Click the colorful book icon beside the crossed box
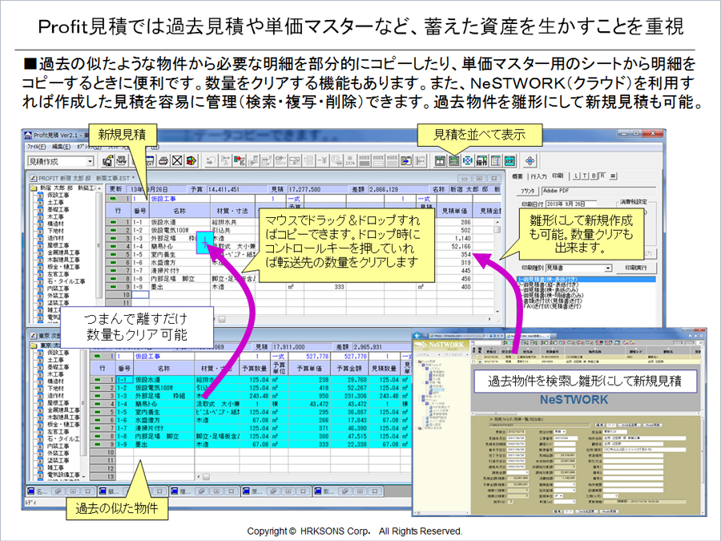Screen dimensions: 721x541 coord(191,161)
